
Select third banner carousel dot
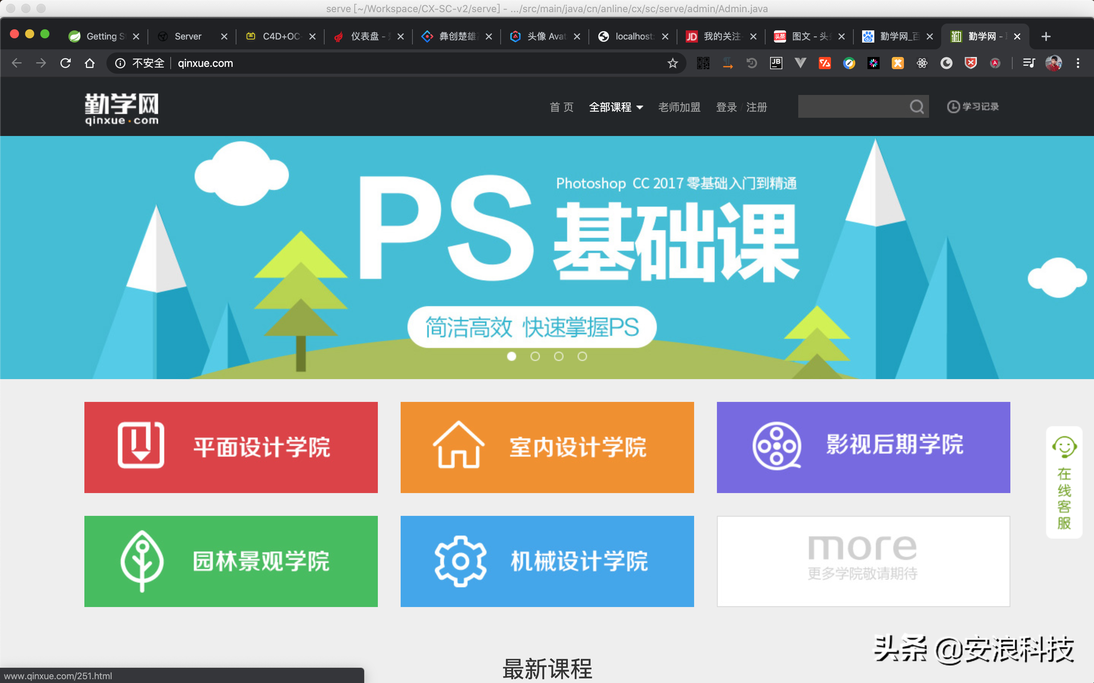pos(558,356)
